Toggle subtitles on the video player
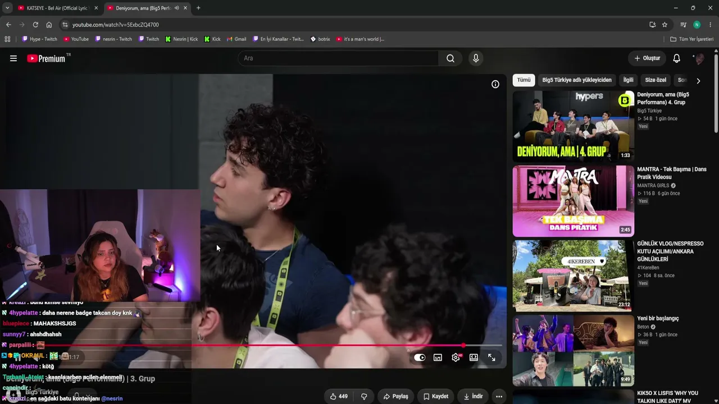 [x=438, y=357]
